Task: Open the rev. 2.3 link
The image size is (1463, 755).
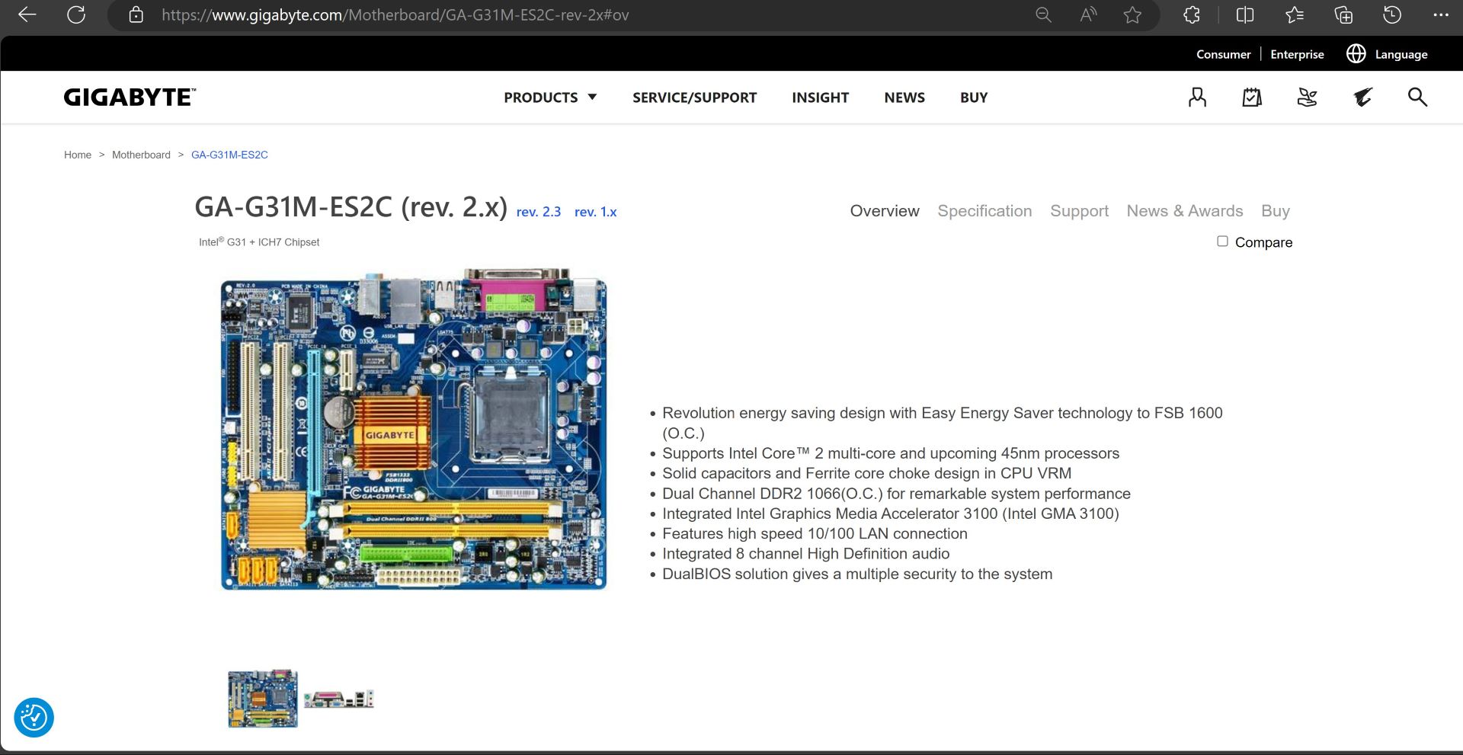Action: coord(539,212)
